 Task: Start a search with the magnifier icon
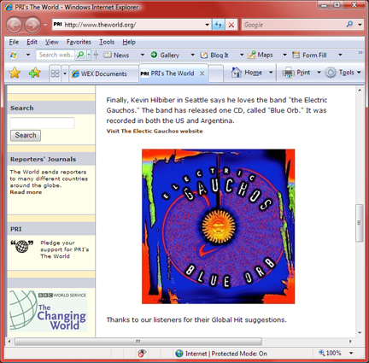(x=349, y=25)
